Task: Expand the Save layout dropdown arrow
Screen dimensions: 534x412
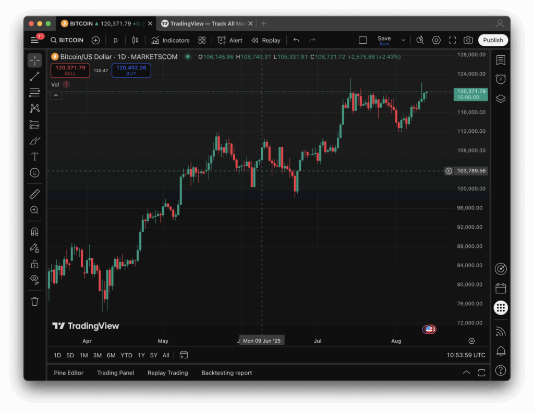Action: point(403,40)
